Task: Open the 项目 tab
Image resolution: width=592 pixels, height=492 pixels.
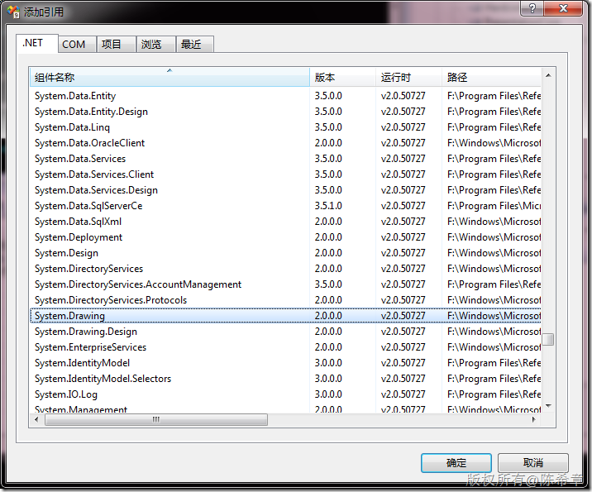Action: [x=117, y=45]
